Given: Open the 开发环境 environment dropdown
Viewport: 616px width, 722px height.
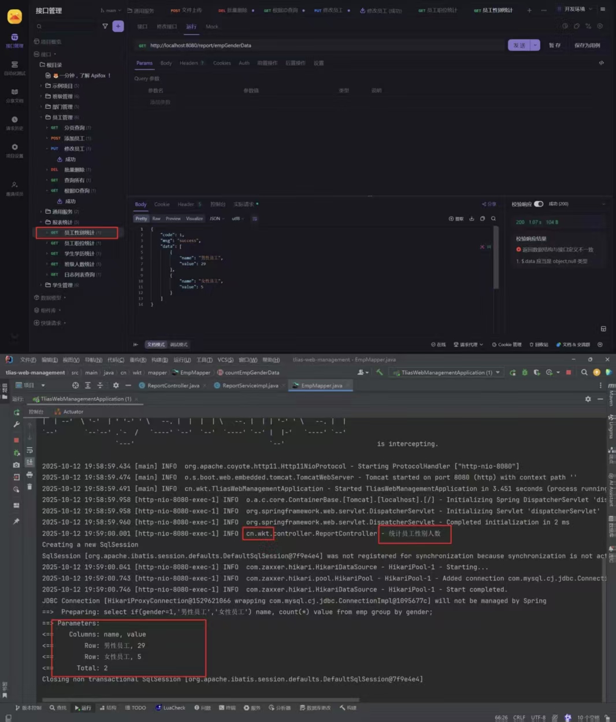Looking at the screenshot, I should coord(575,9).
